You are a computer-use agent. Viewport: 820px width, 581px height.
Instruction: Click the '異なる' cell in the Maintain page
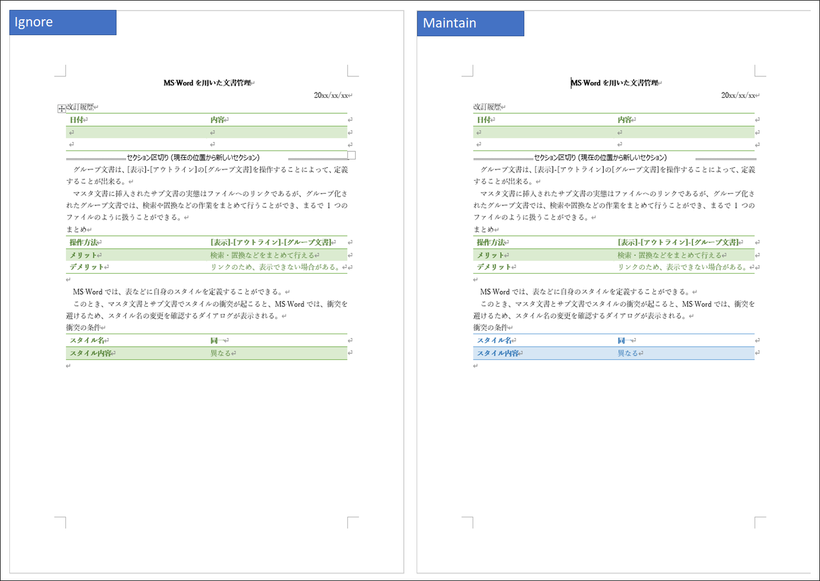click(684, 353)
